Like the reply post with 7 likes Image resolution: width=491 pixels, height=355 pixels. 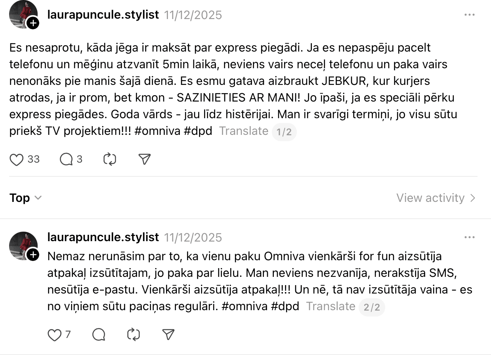(54, 335)
